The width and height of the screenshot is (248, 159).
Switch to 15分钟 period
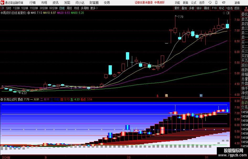[x=34, y=8]
